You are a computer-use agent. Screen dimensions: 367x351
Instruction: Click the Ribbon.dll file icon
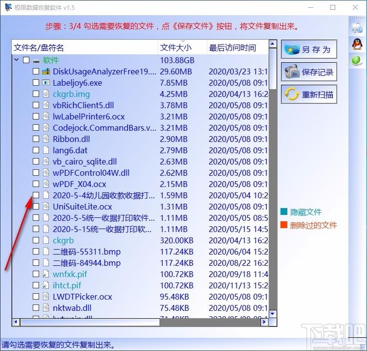(x=46, y=139)
